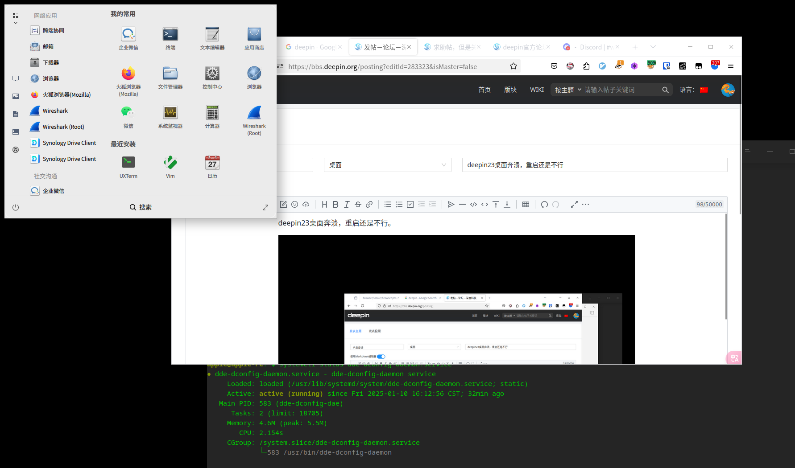Insert a table in the editor
The height and width of the screenshot is (468, 795).
pos(526,204)
